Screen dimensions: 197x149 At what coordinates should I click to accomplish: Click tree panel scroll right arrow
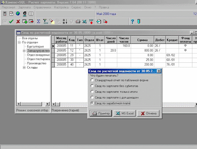pos(47,104)
